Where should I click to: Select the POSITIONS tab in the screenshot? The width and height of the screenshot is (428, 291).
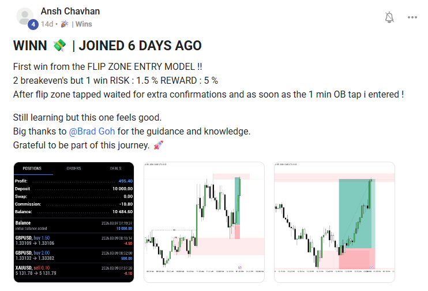32,169
